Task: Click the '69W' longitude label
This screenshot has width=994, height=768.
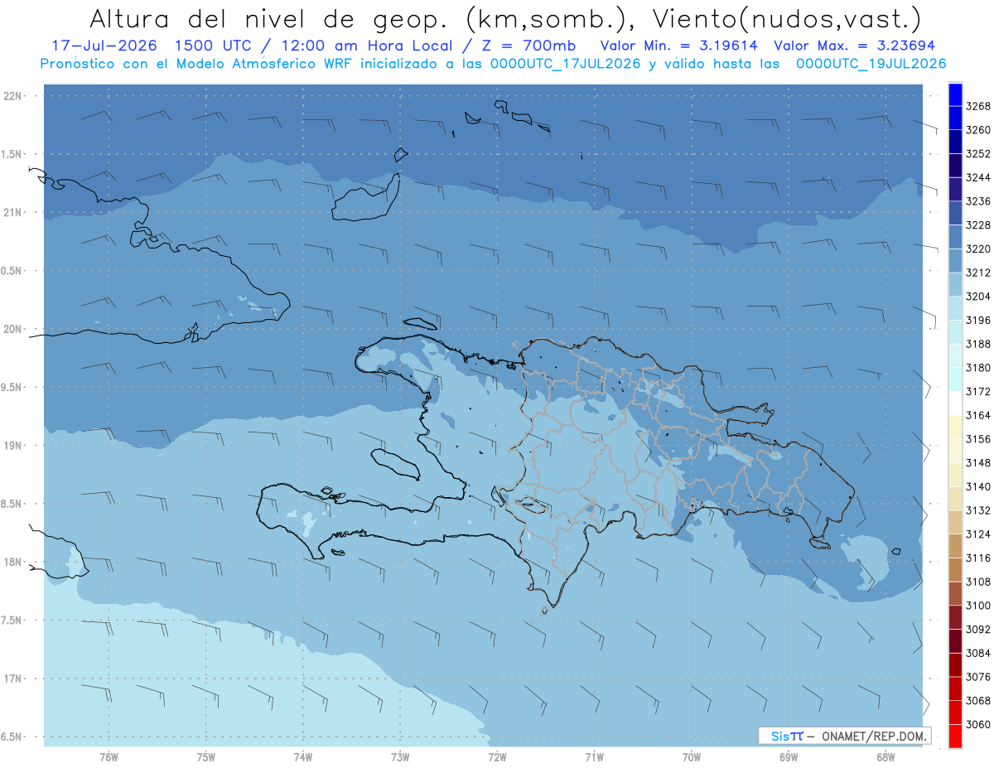Action: click(789, 757)
